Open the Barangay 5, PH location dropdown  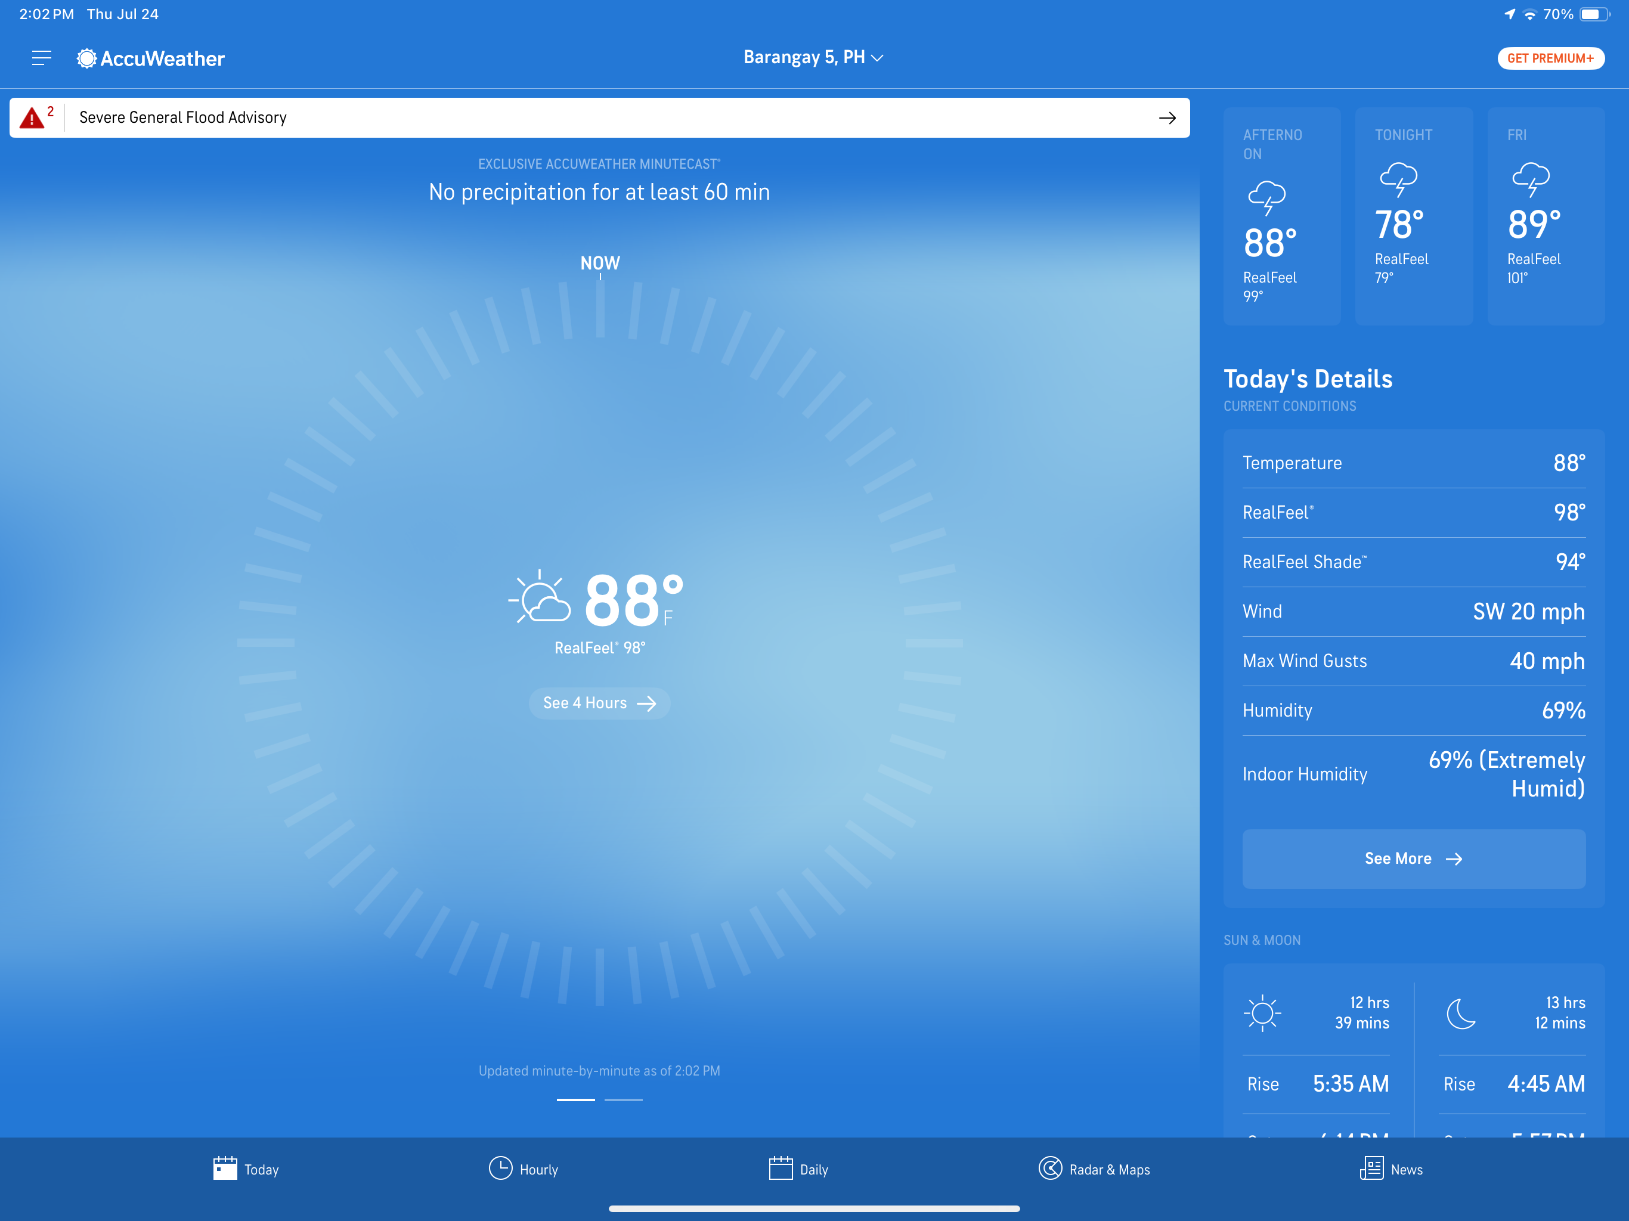coord(813,57)
